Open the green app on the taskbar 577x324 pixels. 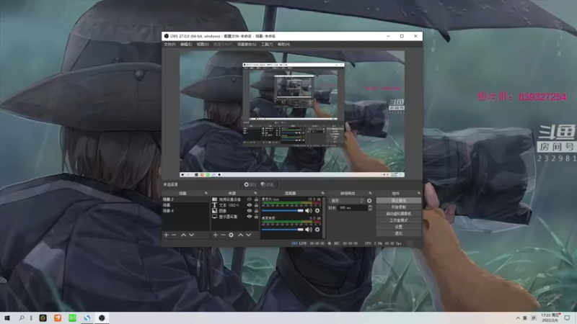point(73,318)
